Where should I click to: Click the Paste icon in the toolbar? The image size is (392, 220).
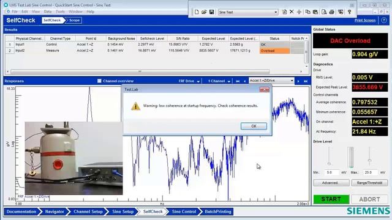point(315,12)
